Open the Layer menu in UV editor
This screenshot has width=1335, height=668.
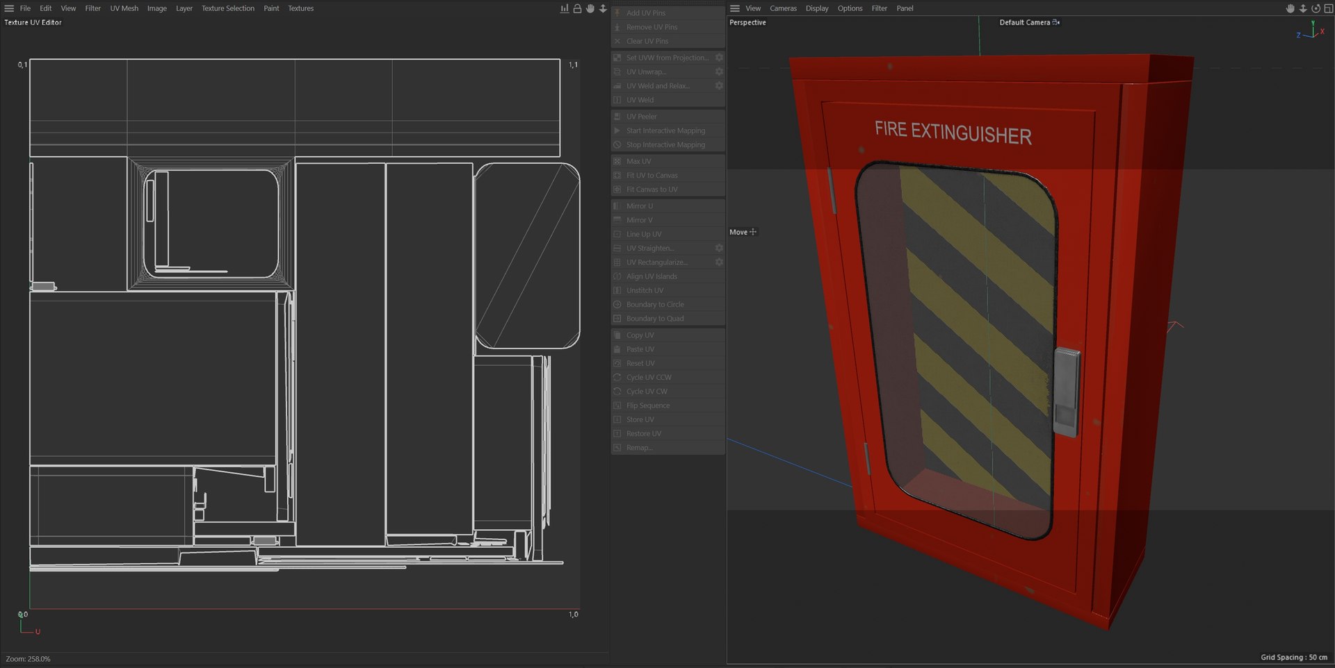click(184, 8)
